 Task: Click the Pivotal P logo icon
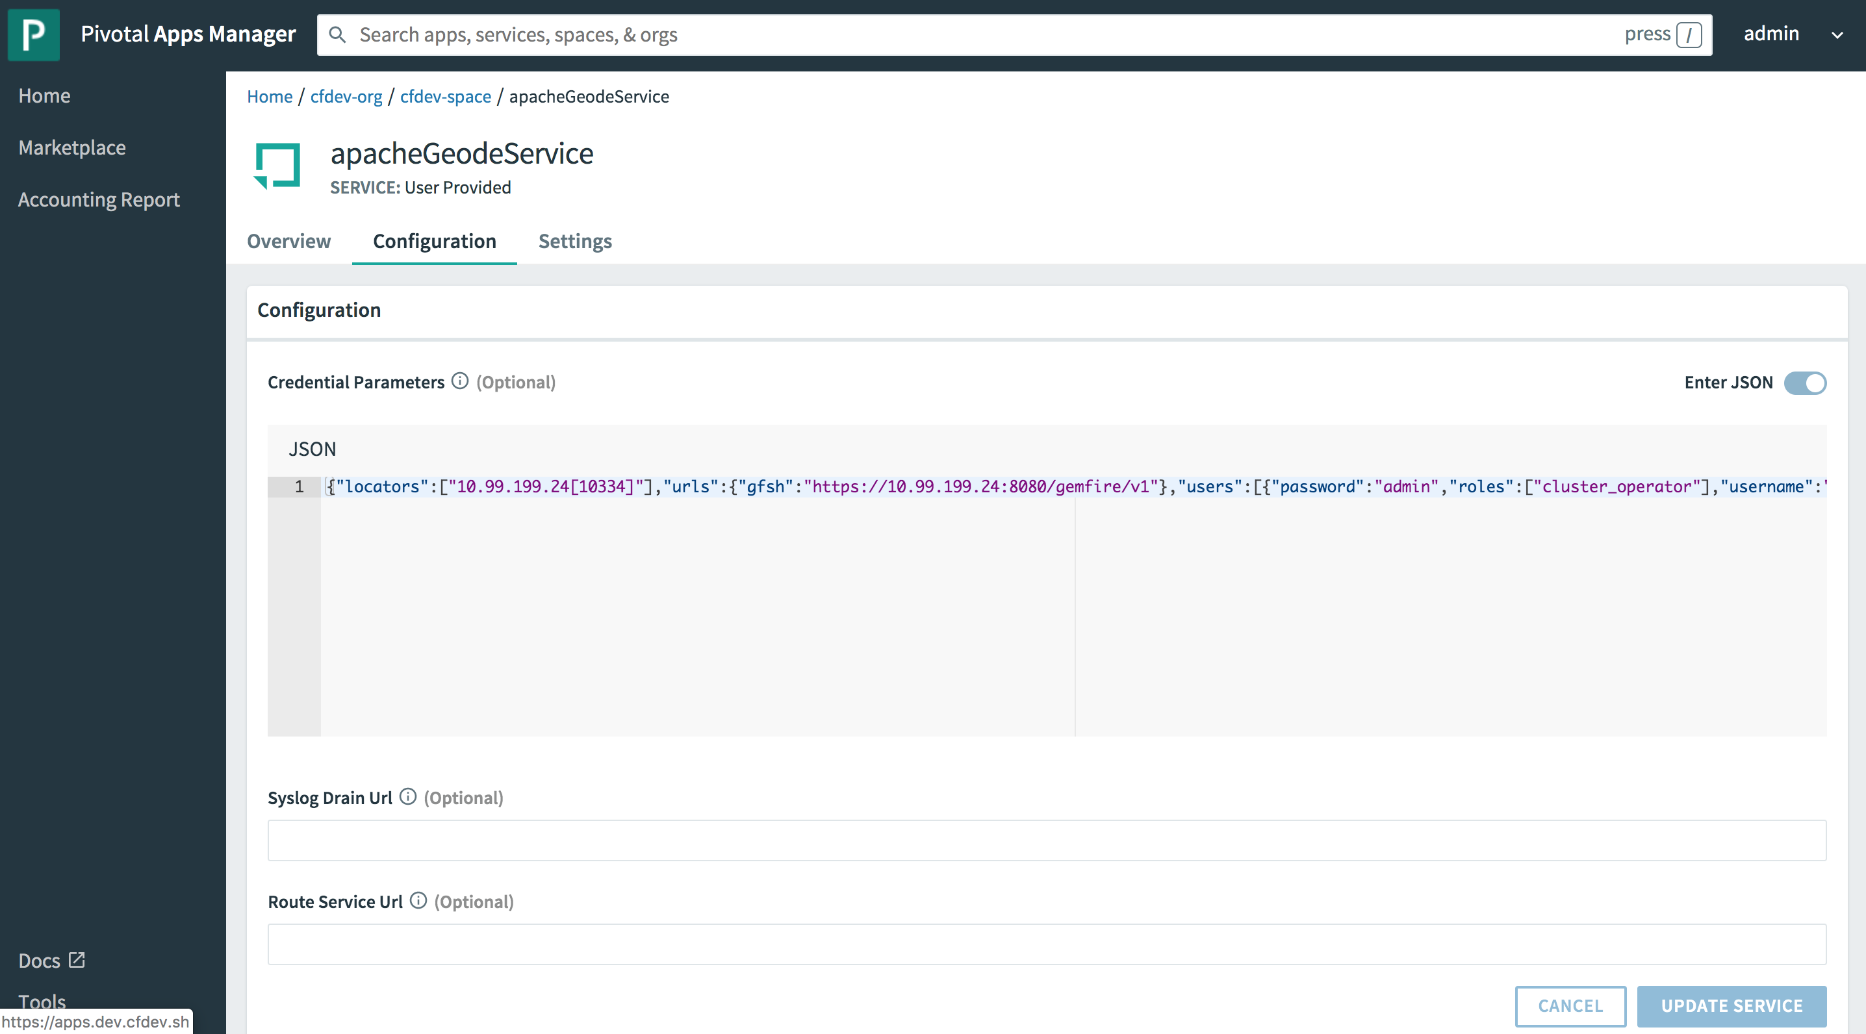[33, 34]
